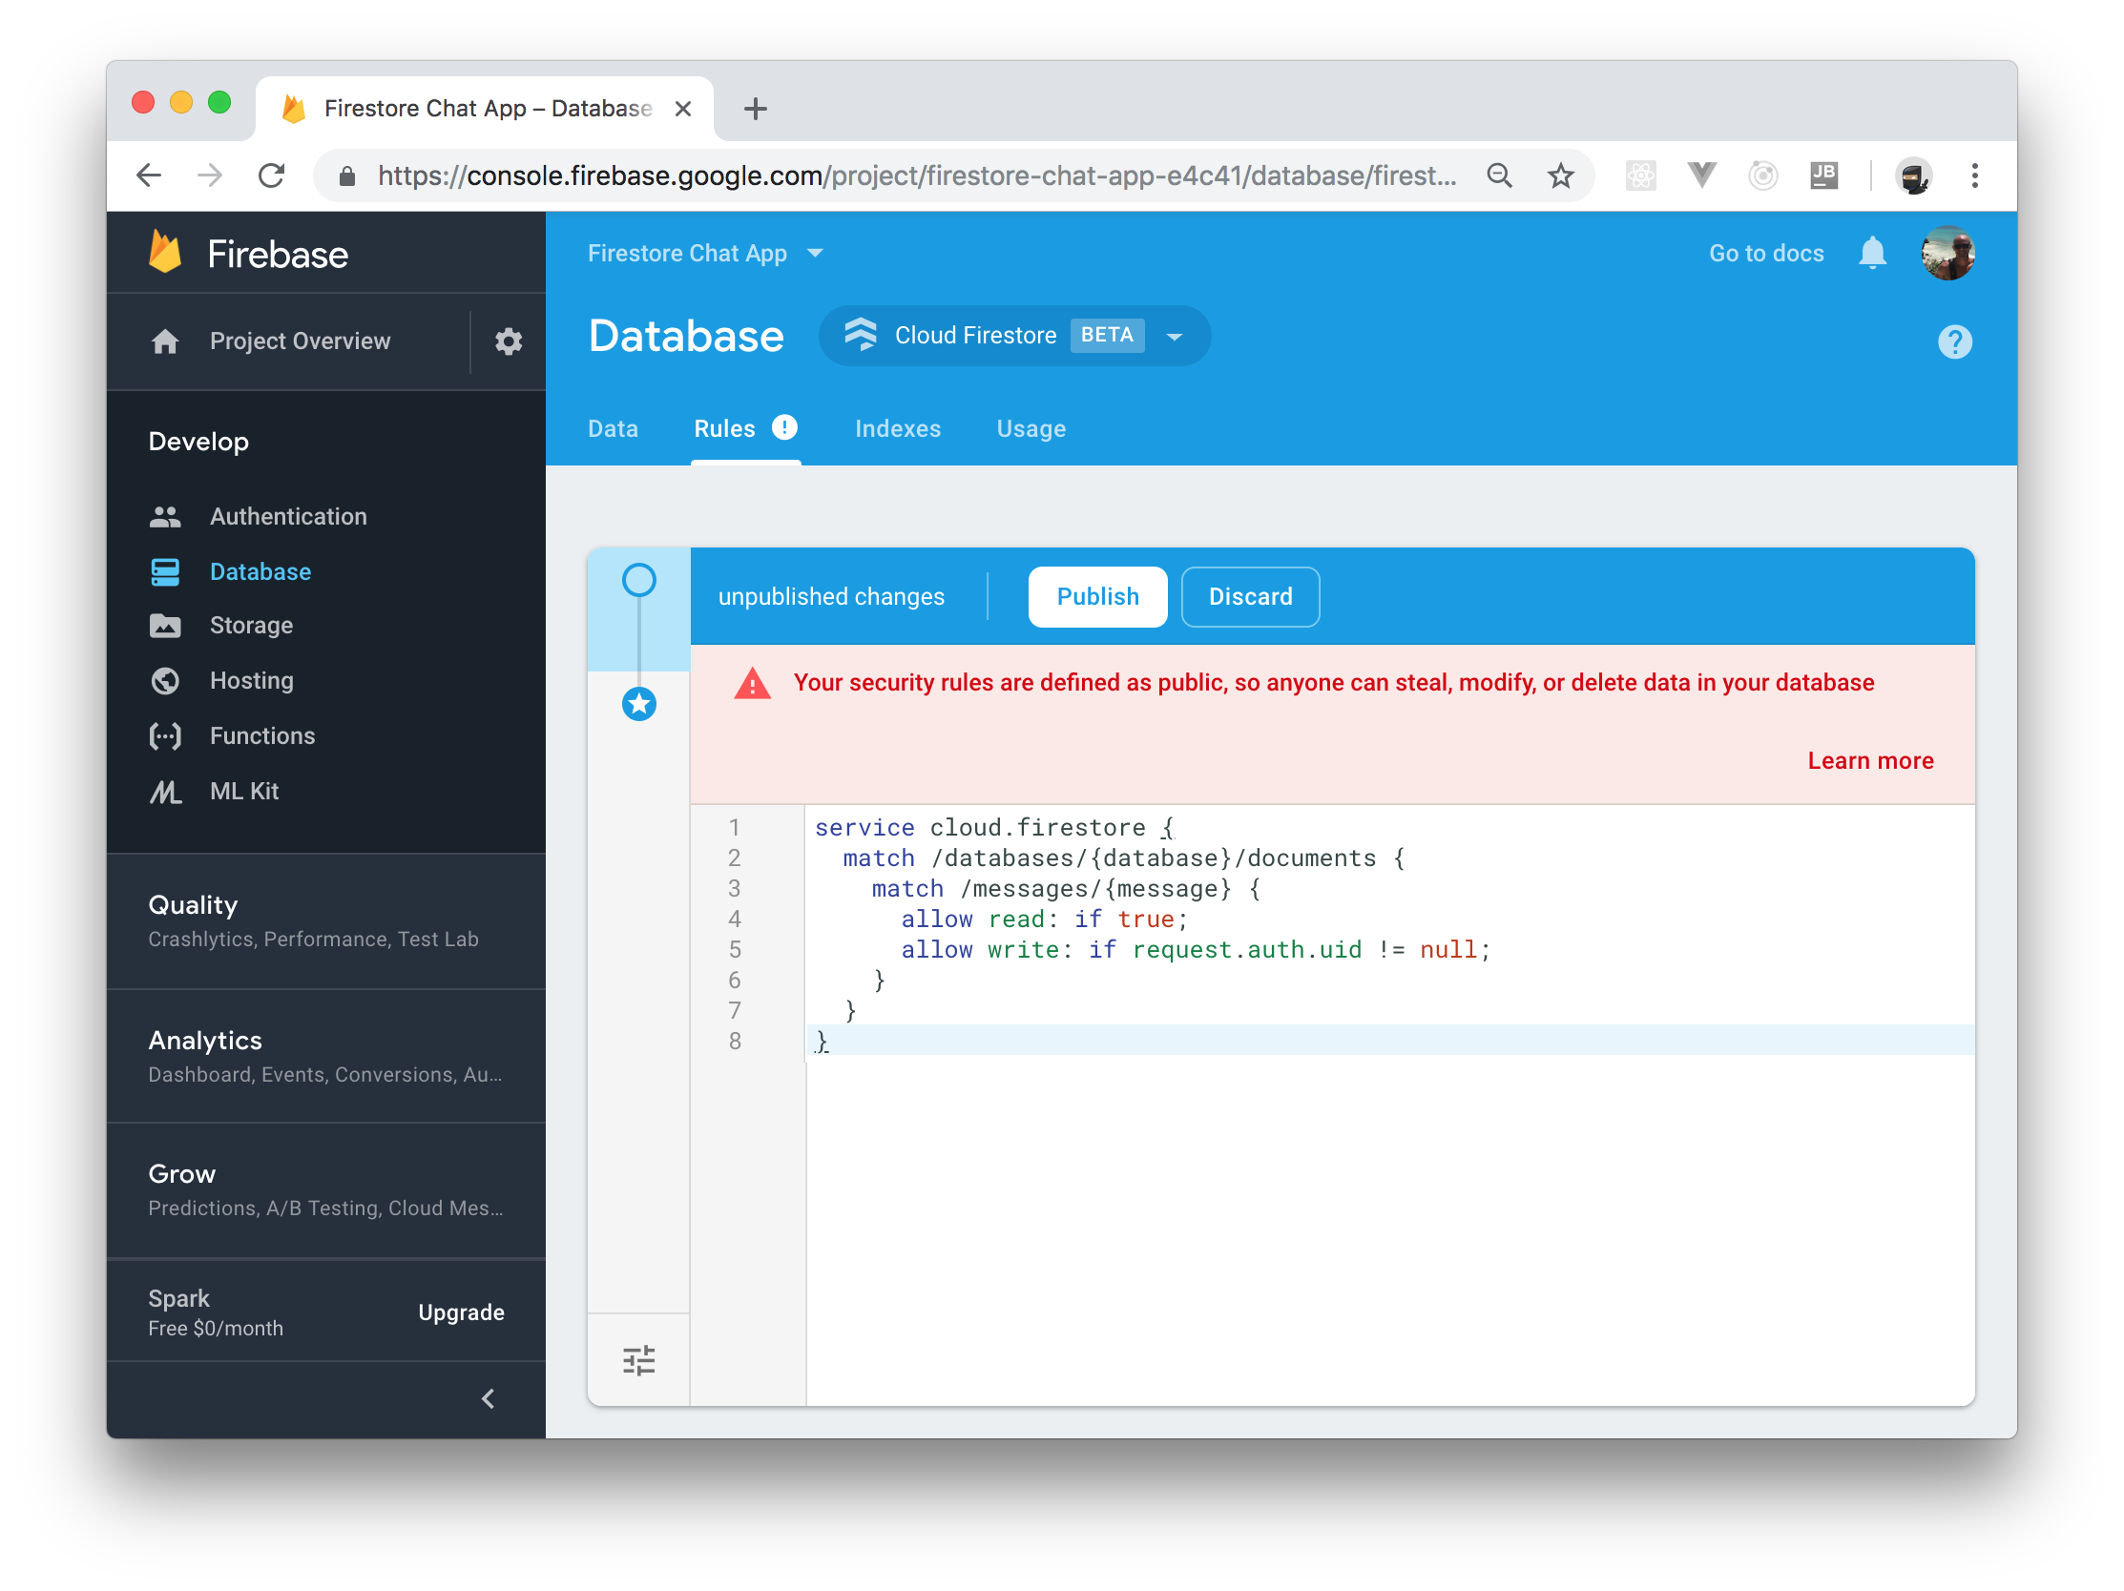Expand the Firestore Chat App project dropdown
Screen dimensions: 2124x1591
pos(706,254)
